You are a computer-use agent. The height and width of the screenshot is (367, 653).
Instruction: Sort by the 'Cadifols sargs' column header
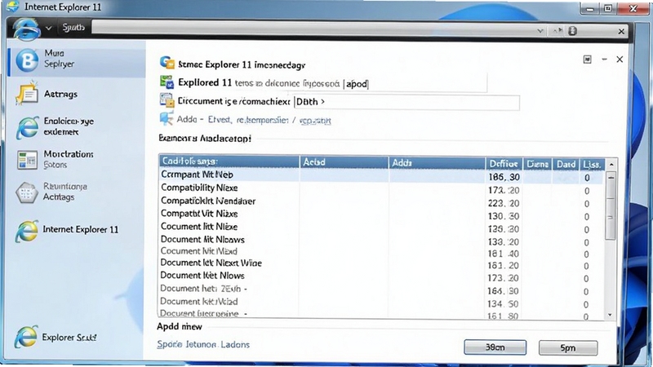click(229, 161)
